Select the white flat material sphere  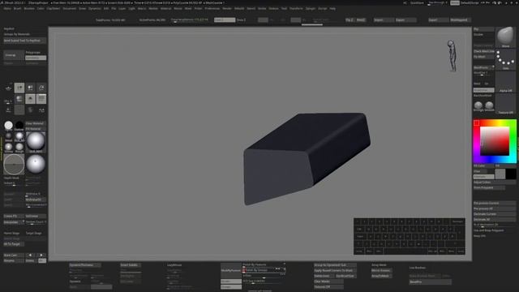coord(9,125)
